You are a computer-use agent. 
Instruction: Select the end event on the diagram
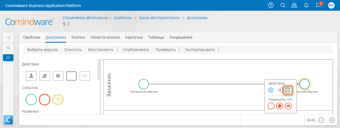[305, 84]
